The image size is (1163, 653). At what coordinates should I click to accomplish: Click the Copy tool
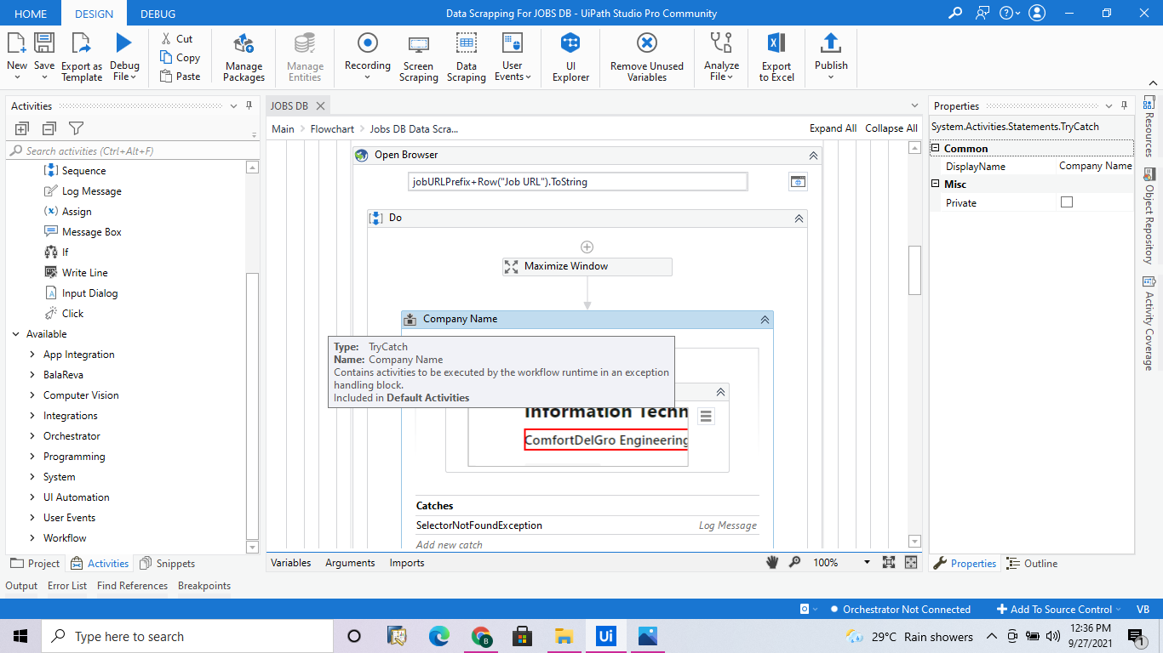[180, 58]
